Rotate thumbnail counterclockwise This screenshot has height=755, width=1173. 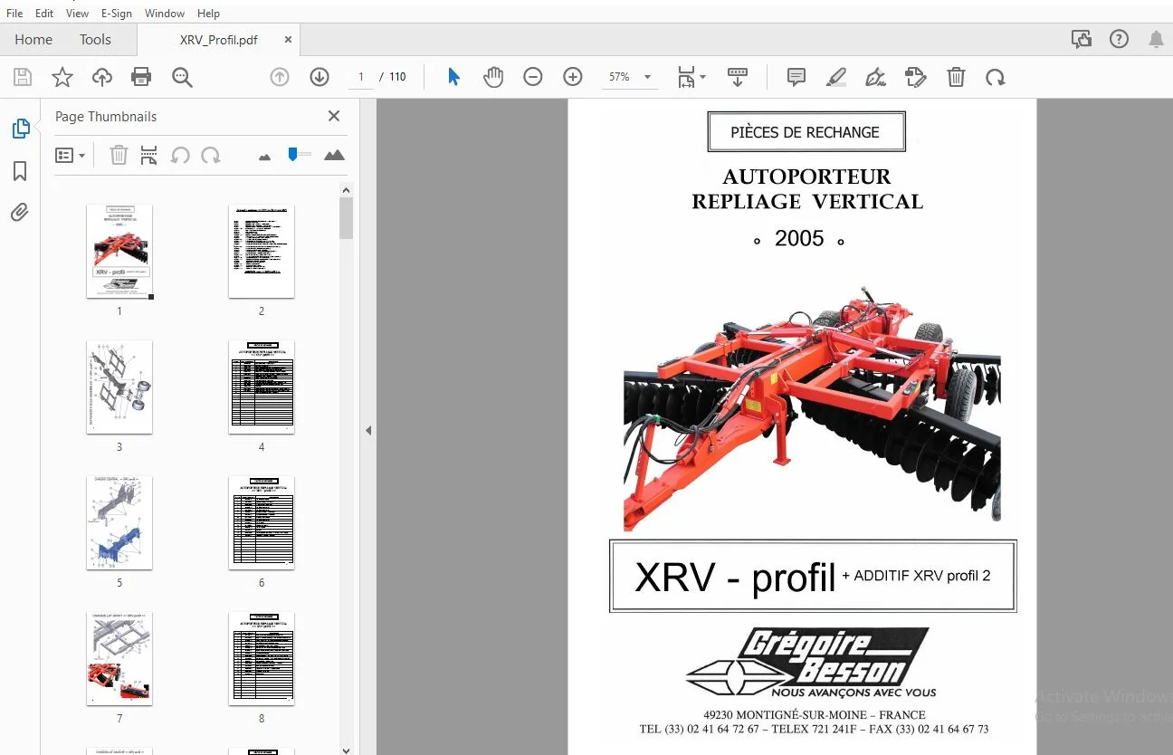click(180, 155)
